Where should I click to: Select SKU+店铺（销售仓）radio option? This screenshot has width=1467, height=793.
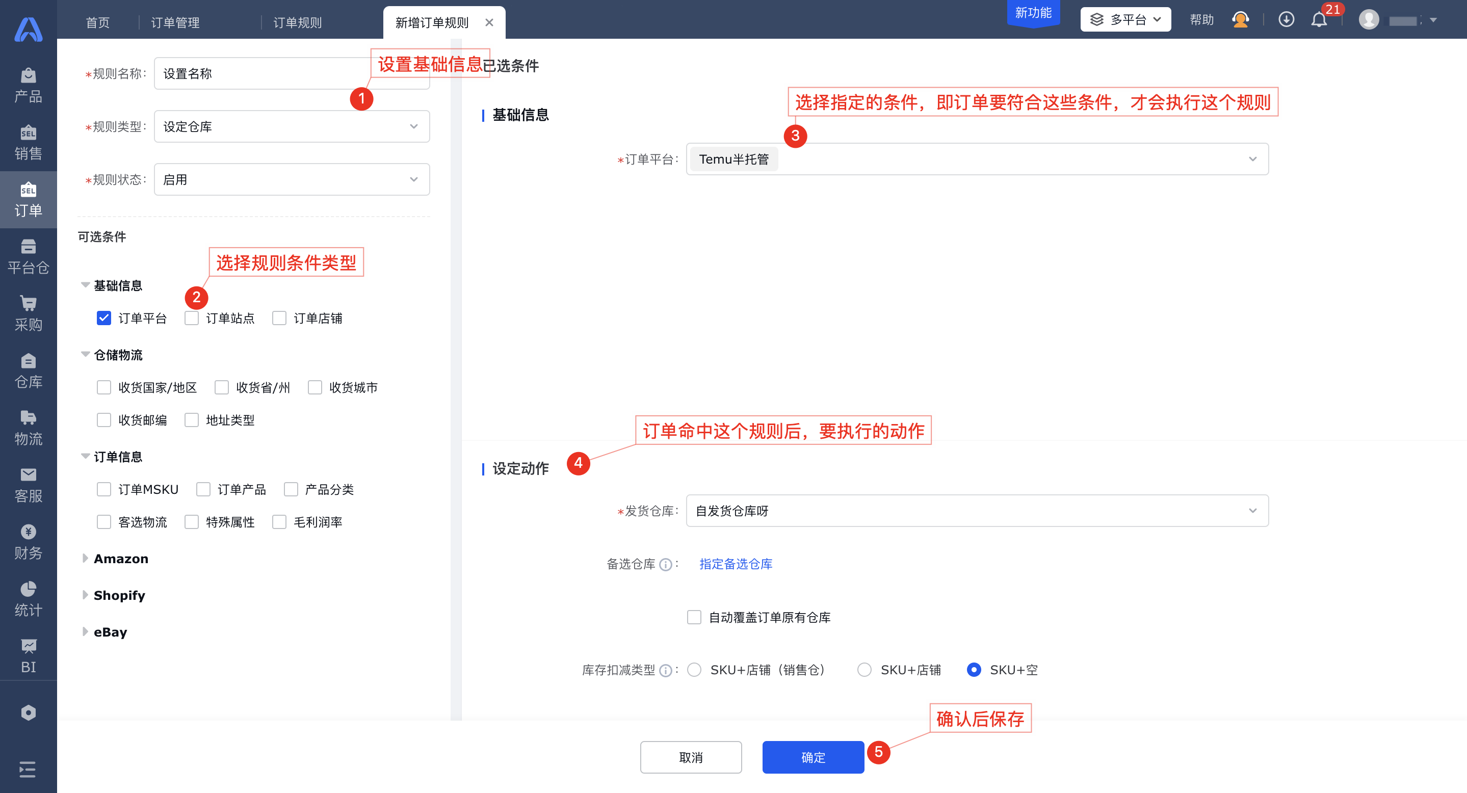point(694,670)
